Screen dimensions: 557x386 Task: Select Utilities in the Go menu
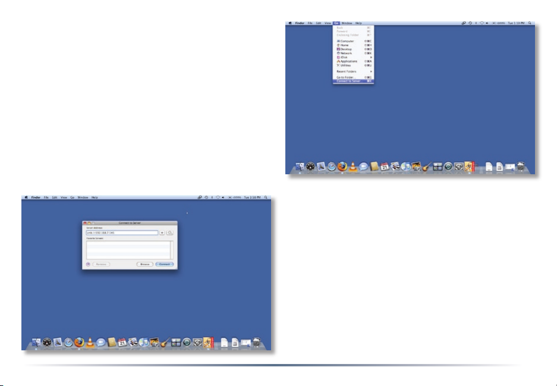click(x=345, y=65)
